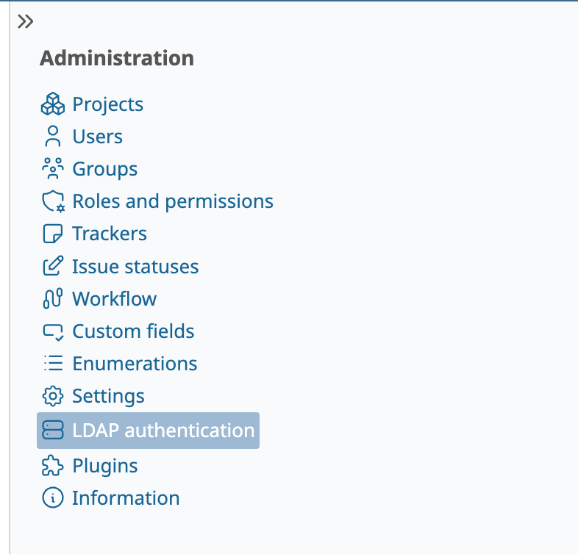Screen dimensions: 578x554
Task: Expand the sidebar with double chevron
Action: pyautogui.click(x=26, y=21)
